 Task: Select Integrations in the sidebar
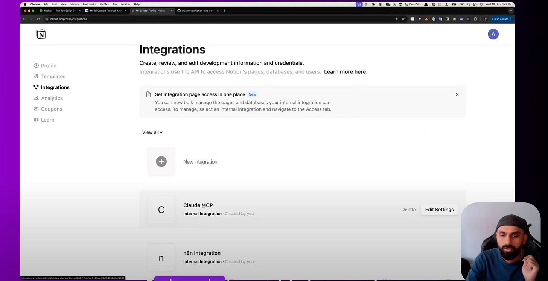click(x=51, y=87)
